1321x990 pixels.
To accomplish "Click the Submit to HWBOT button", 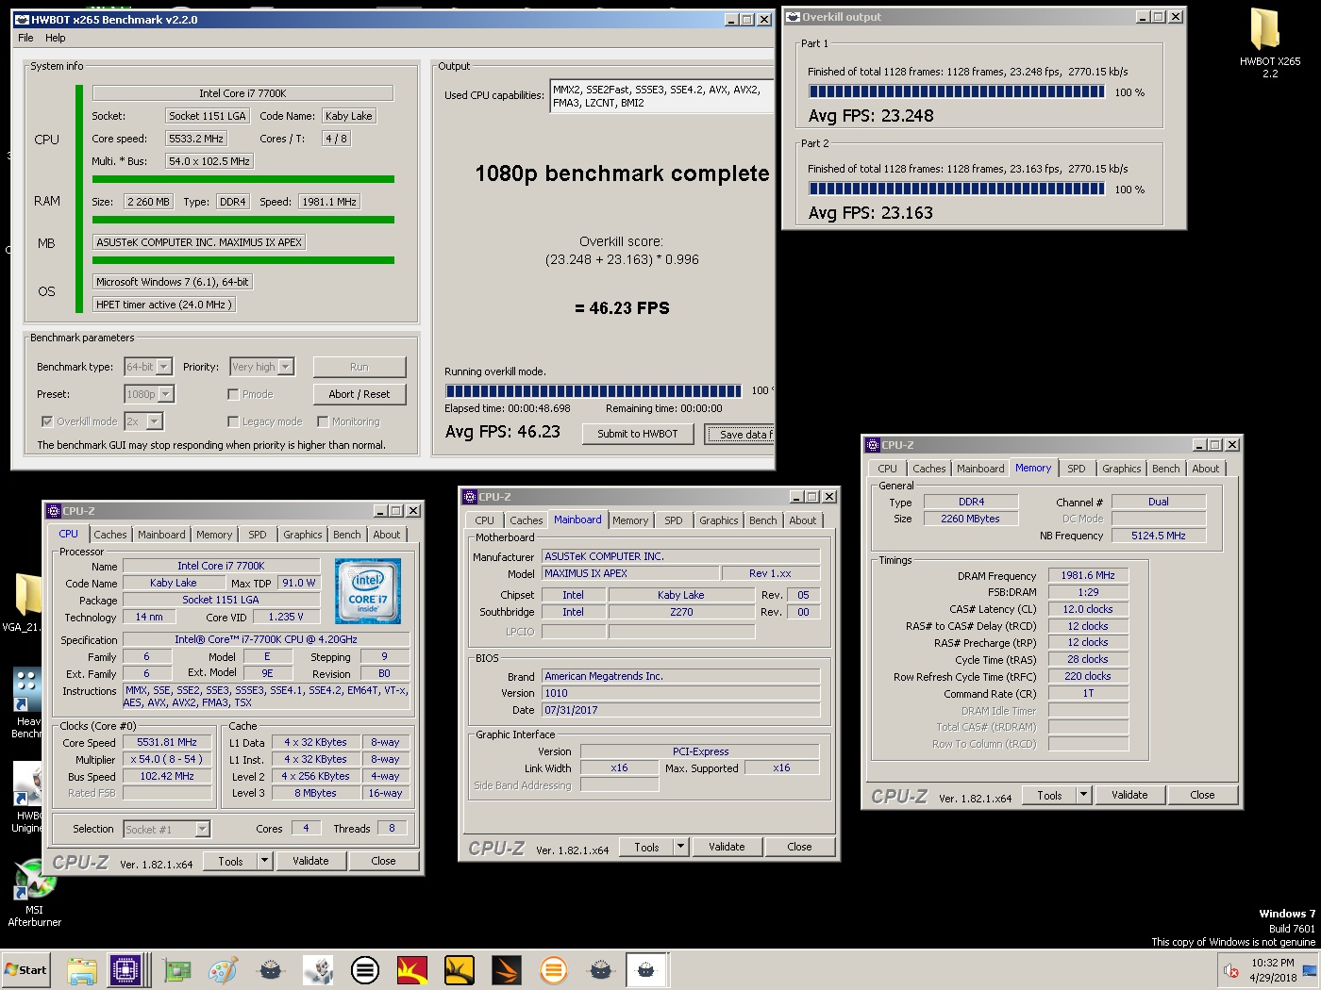I will point(638,434).
